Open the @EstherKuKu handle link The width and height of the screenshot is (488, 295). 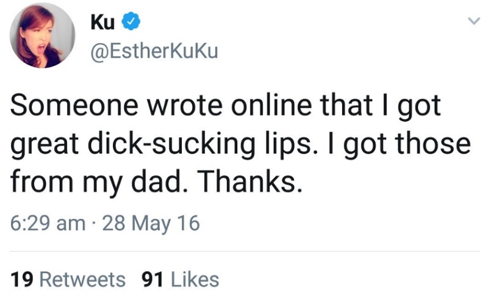[154, 51]
